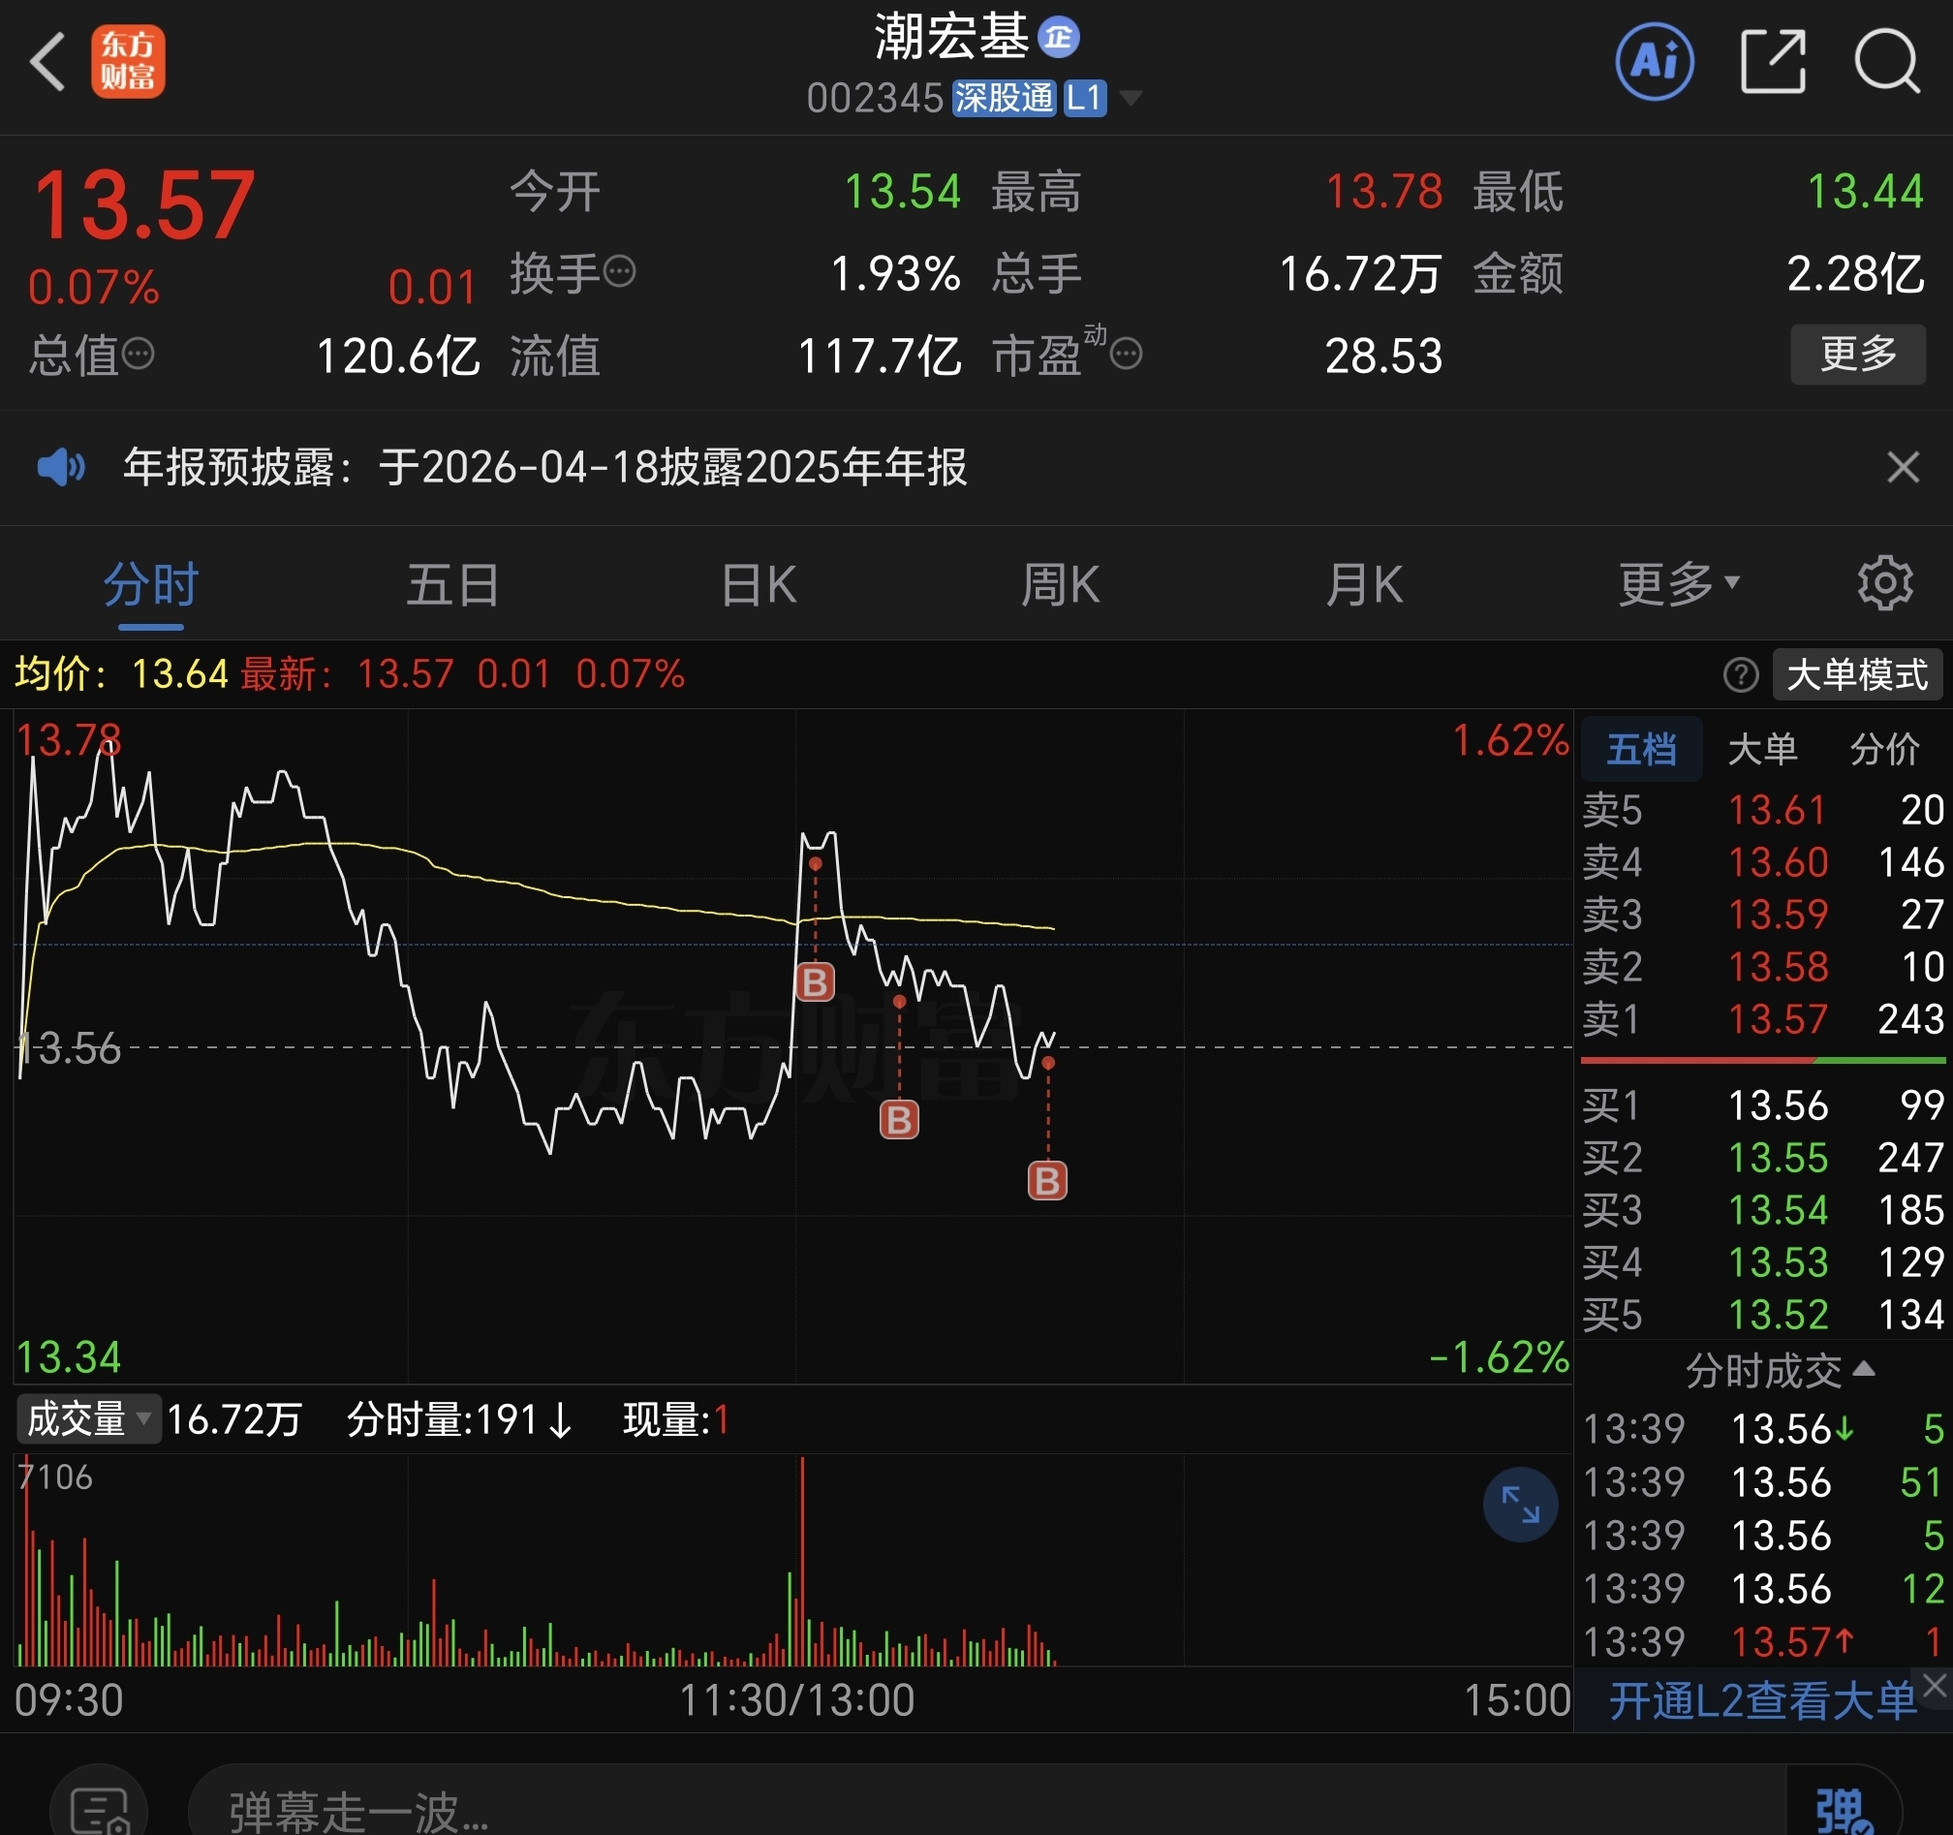Tap the back arrow icon
This screenshot has width=1953, height=1835.
click(x=47, y=62)
